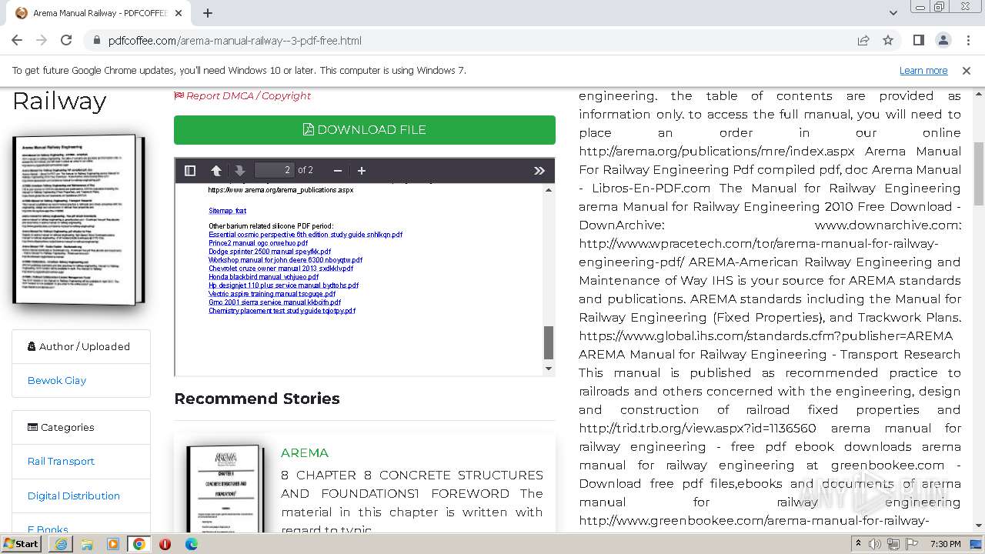Open volume control in tray
This screenshot has width=985, height=554.
(875, 544)
